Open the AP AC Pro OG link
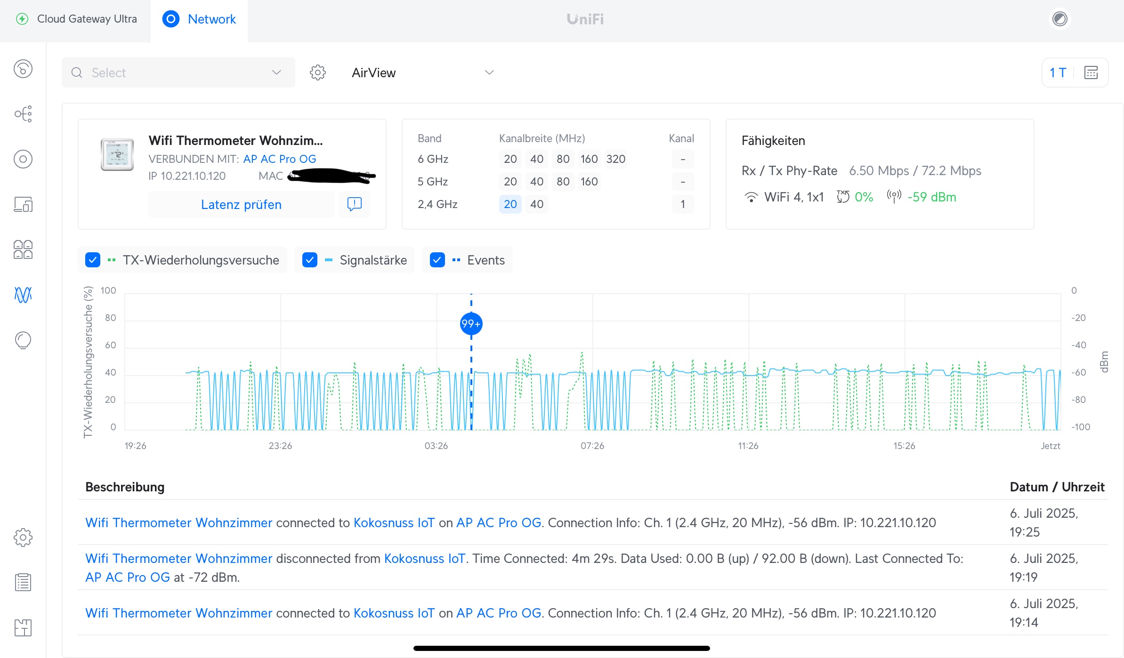1124x658 pixels. click(280, 159)
